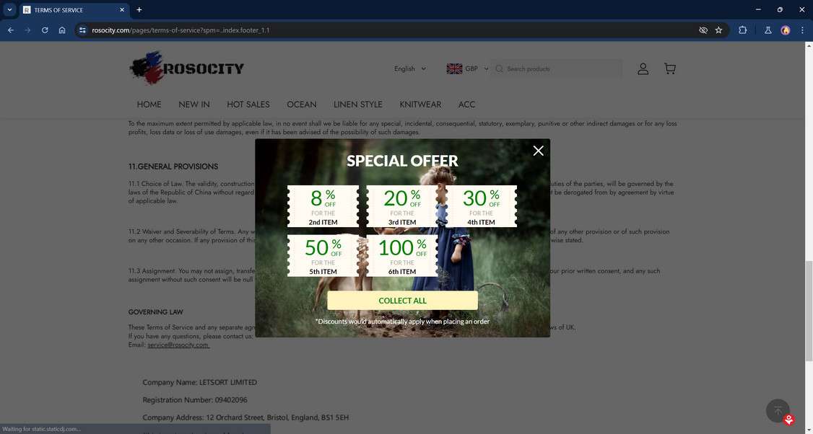Screen dimensions: 813x434
Task: Open the browser extensions icon
Action: 742,30
